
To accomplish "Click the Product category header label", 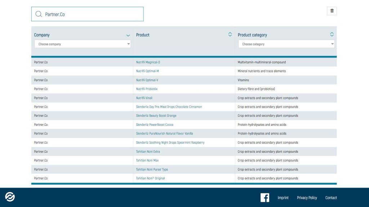I will click(252, 35).
